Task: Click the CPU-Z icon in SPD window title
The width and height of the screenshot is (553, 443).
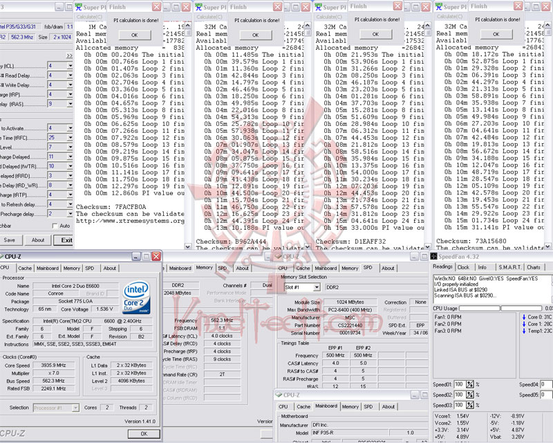Action: [279, 257]
